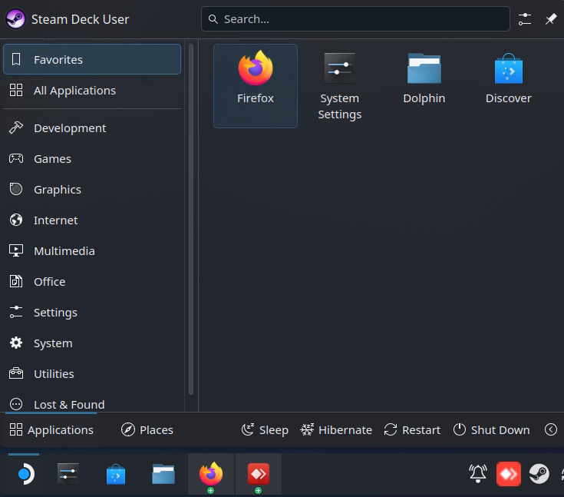Open System Settings from the taskbar

[68, 474]
